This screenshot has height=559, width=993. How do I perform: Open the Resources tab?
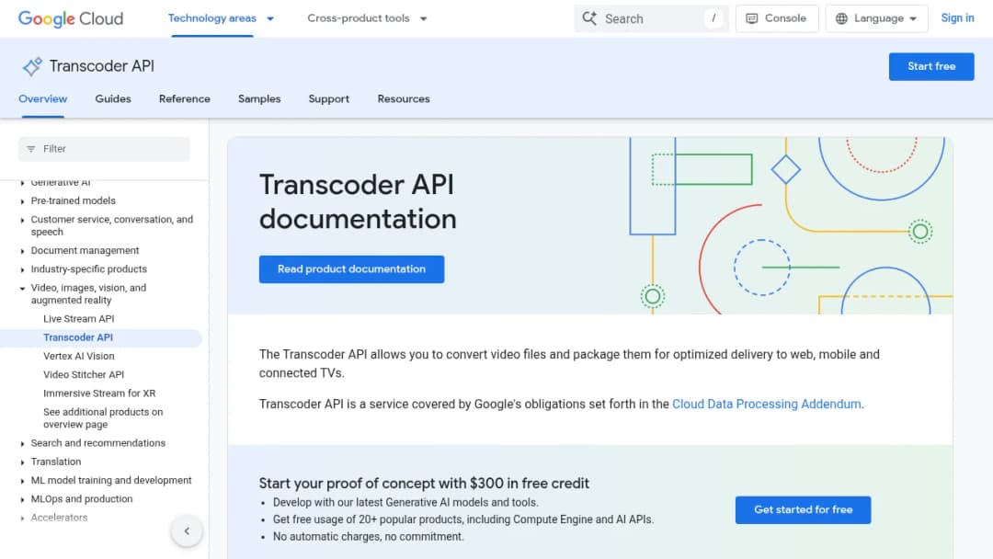click(404, 98)
